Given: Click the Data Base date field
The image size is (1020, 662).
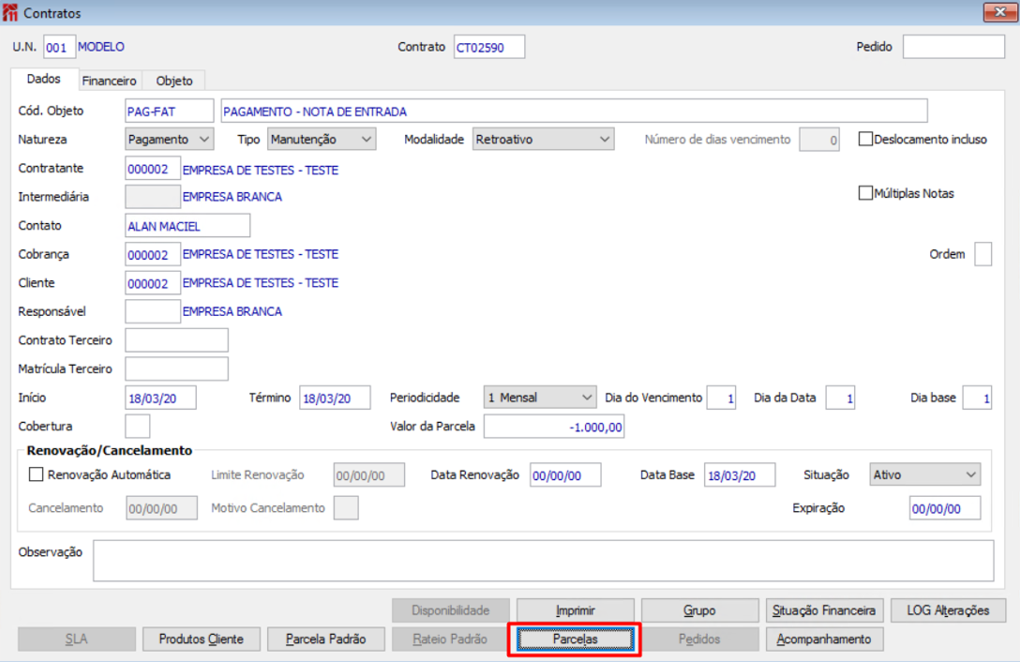Looking at the screenshot, I should point(740,475).
